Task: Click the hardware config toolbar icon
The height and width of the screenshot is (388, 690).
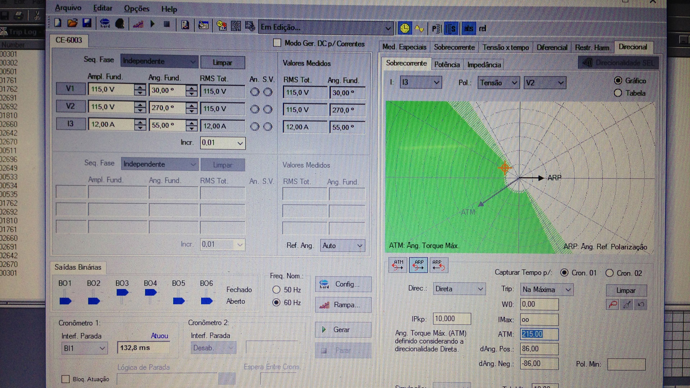Action: [105, 24]
